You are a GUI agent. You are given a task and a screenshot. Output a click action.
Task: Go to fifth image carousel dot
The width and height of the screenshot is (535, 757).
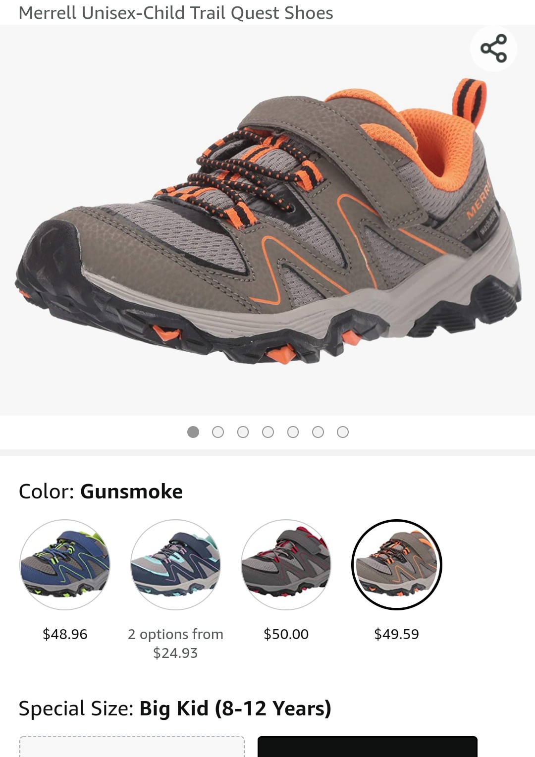293,432
